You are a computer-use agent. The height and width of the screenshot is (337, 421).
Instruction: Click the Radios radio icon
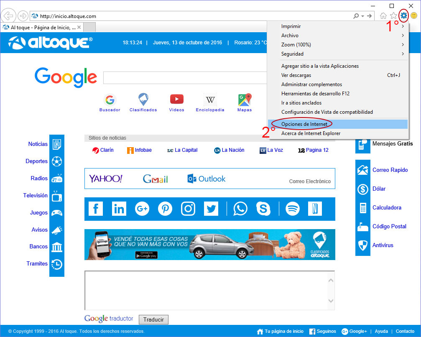tap(57, 178)
